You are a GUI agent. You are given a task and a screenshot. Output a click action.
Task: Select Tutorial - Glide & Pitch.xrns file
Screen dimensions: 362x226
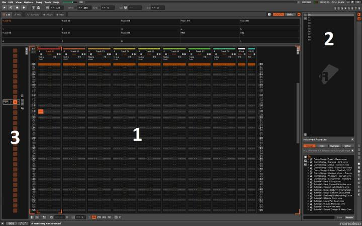tap(328, 198)
